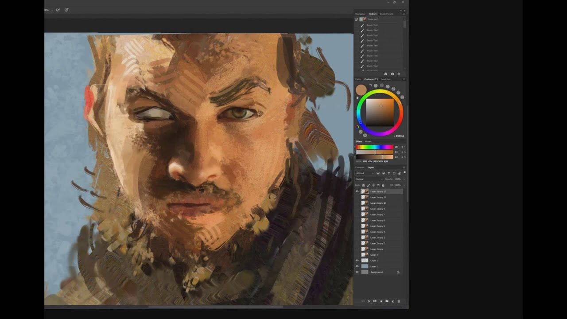Show Layer 3 copy 10 visibility box

(x=357, y=203)
